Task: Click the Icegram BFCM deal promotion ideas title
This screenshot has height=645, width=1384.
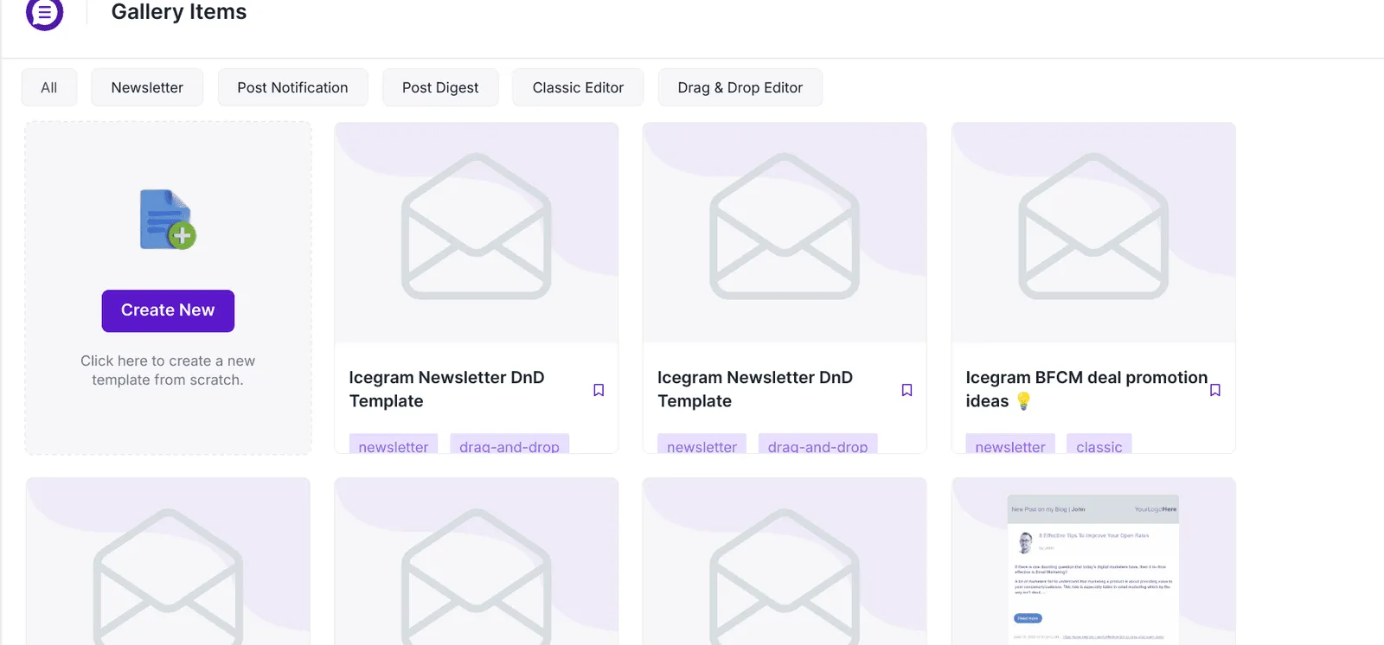Action: point(1086,389)
